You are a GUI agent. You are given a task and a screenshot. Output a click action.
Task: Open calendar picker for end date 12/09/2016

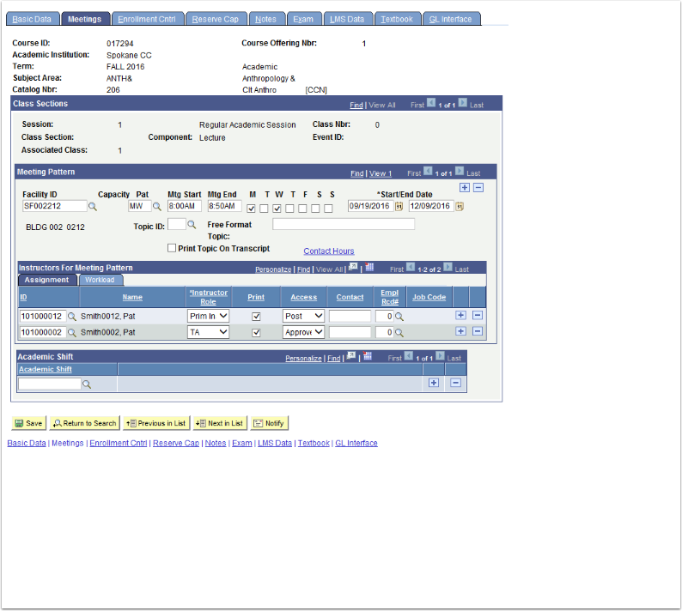coord(460,207)
